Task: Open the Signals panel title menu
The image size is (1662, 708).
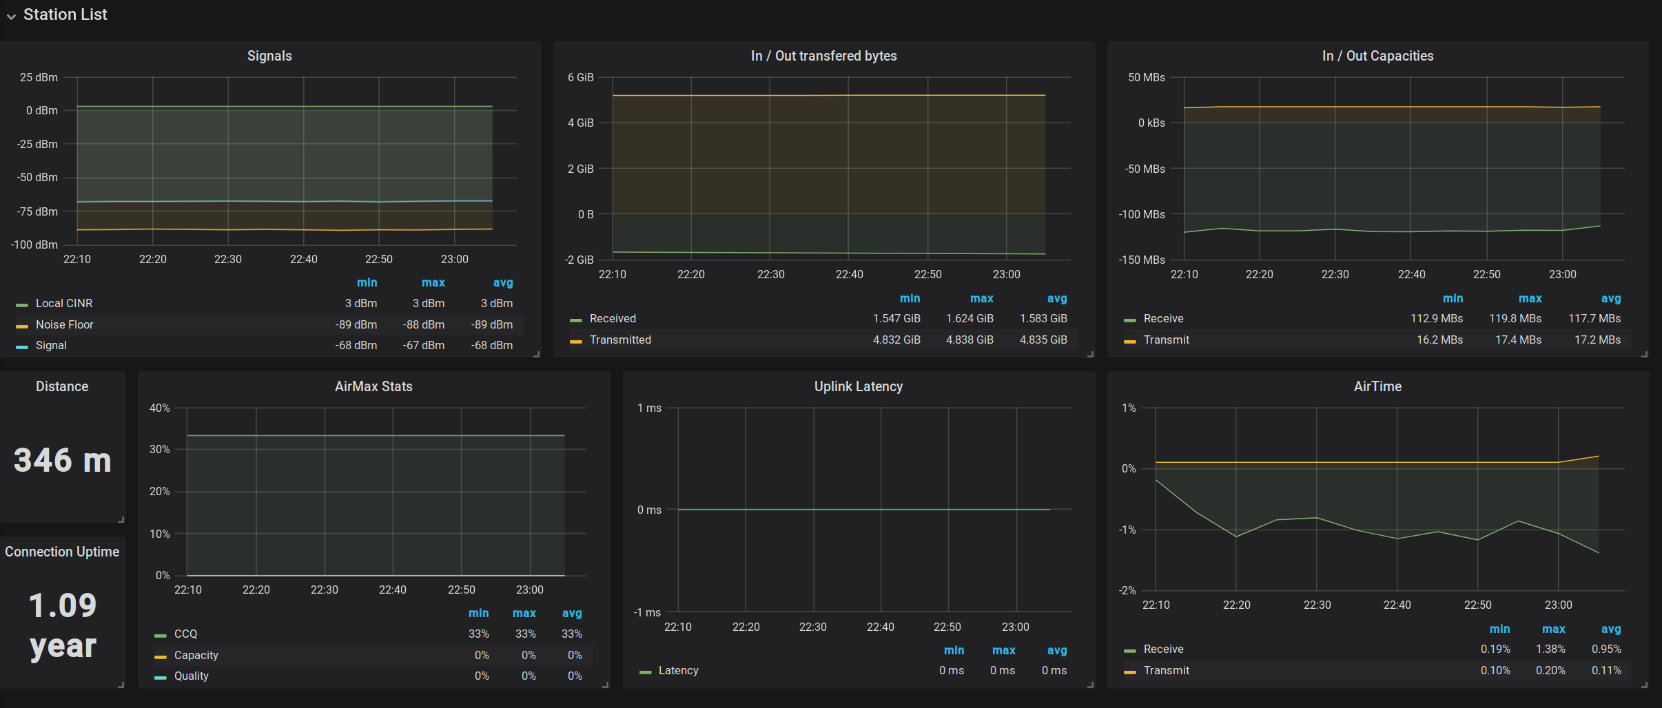Action: pyautogui.click(x=269, y=56)
